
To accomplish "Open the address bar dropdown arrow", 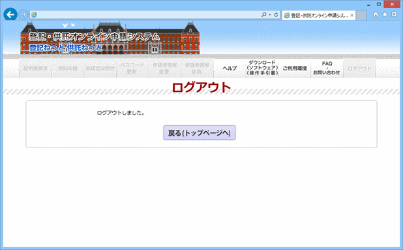I will pyautogui.click(x=269, y=14).
